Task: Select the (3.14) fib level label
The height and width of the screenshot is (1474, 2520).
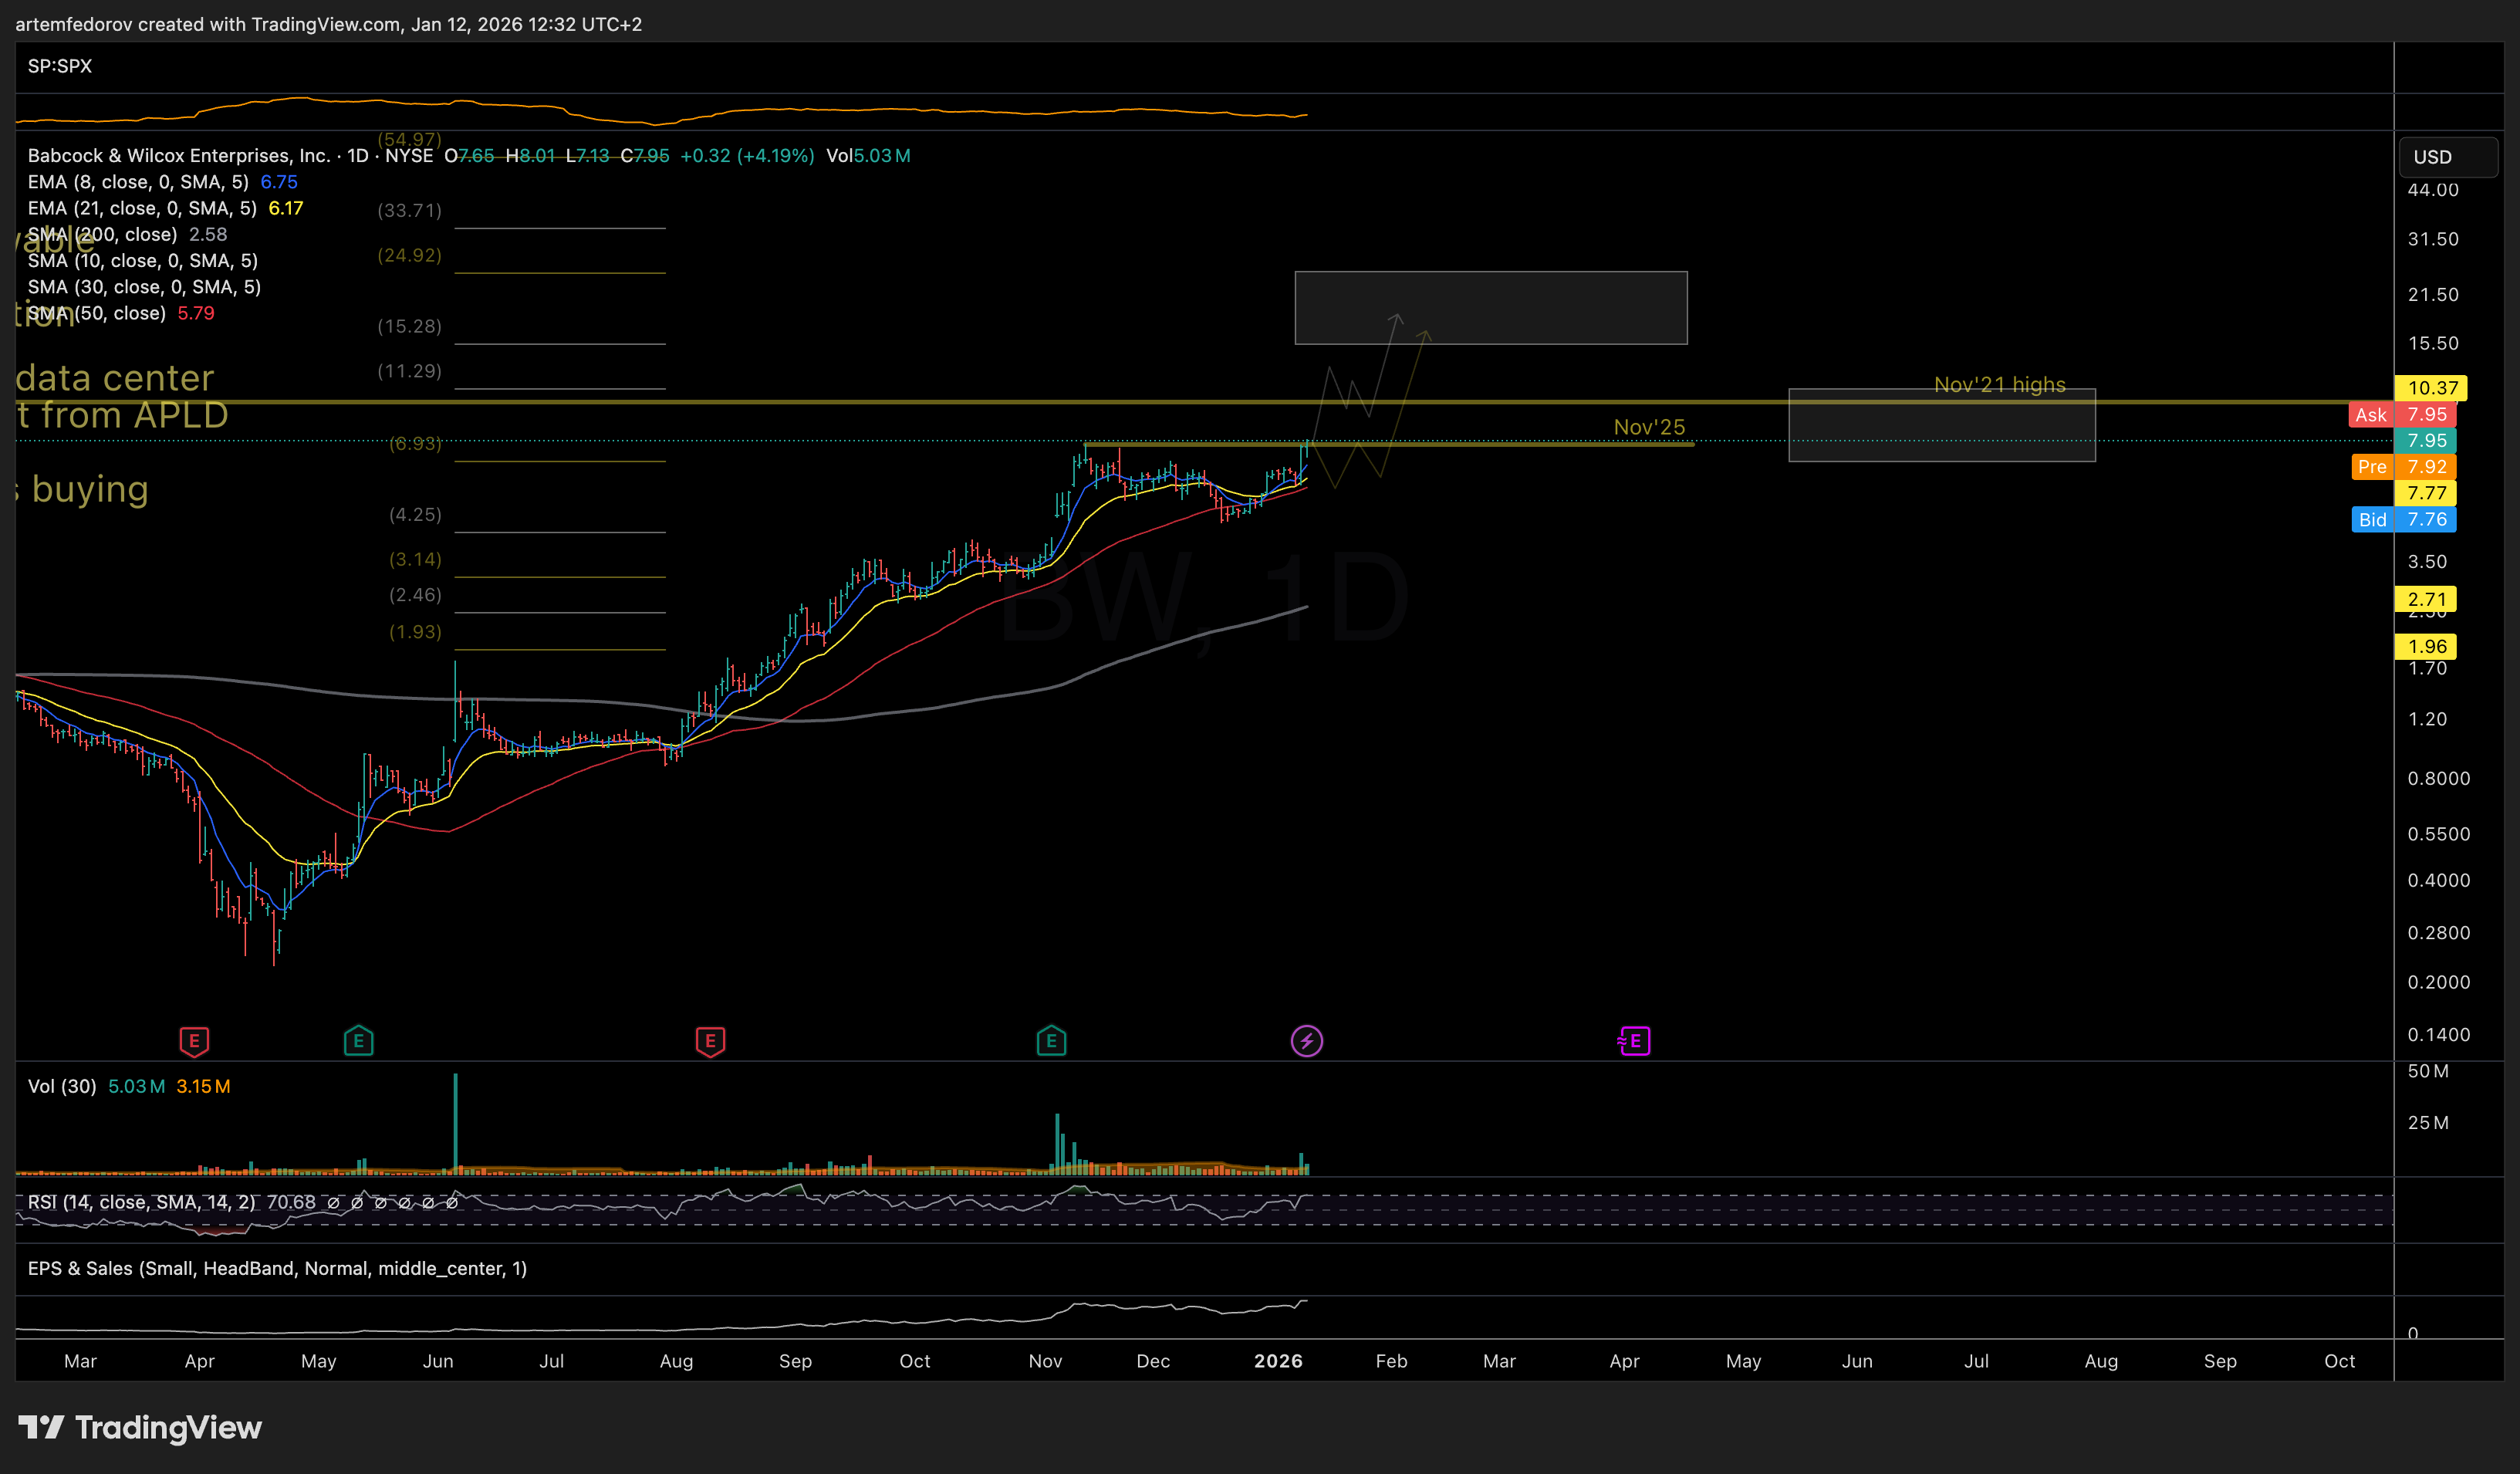Action: click(415, 559)
